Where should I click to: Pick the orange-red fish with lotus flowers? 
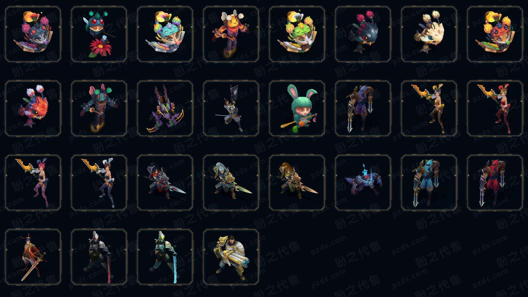click(x=33, y=108)
